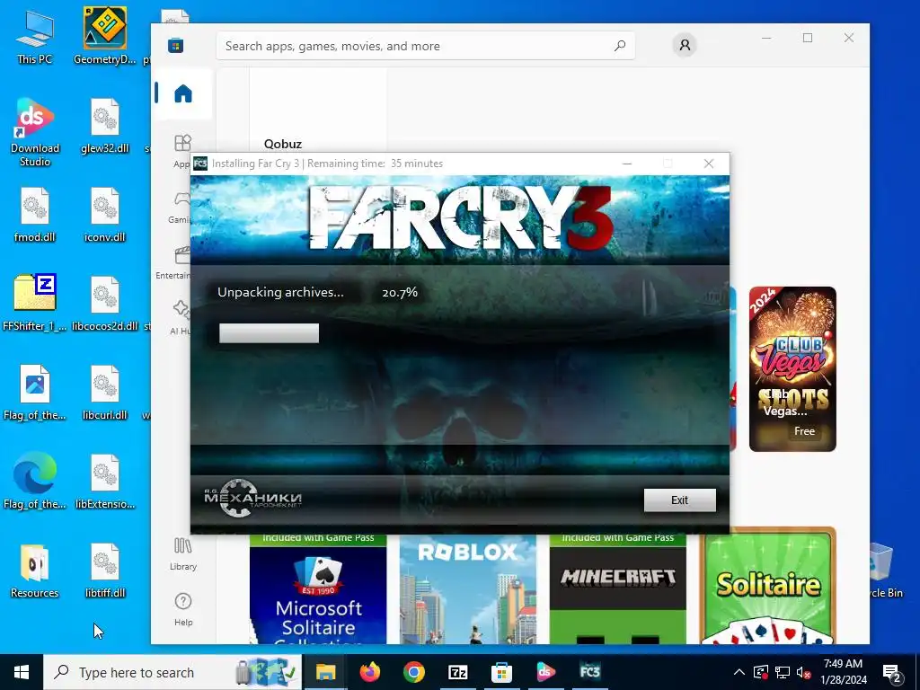Select the Download Studio desktop shortcut

(35, 133)
